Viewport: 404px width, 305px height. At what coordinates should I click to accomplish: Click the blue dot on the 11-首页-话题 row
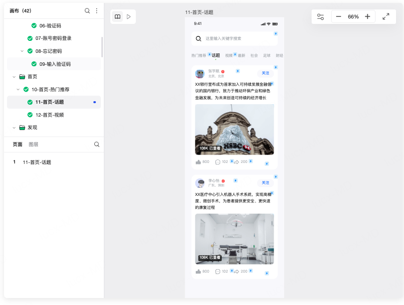click(94, 102)
